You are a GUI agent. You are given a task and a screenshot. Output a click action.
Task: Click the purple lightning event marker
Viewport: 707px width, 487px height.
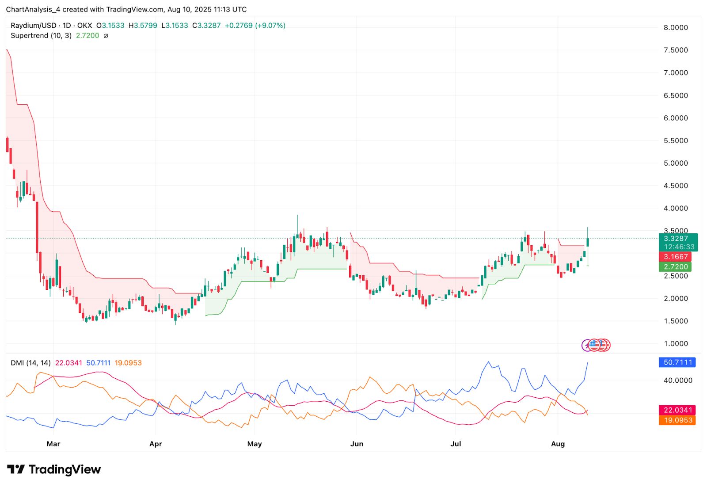(x=587, y=345)
